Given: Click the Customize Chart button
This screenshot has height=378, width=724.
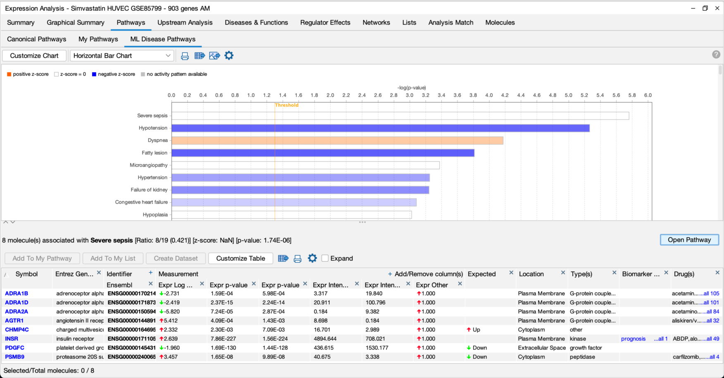Looking at the screenshot, I should pyautogui.click(x=34, y=56).
